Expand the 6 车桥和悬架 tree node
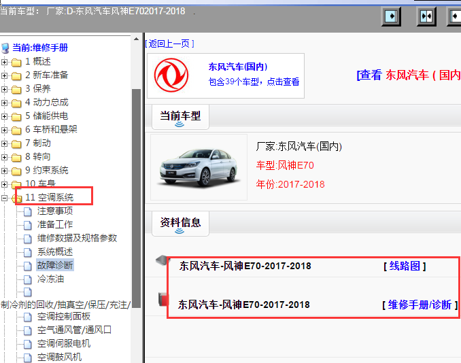This screenshot has width=461, height=363. (4, 130)
